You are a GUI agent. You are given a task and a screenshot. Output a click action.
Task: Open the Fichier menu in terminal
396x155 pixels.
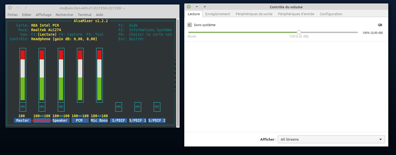pyautogui.click(x=13, y=15)
